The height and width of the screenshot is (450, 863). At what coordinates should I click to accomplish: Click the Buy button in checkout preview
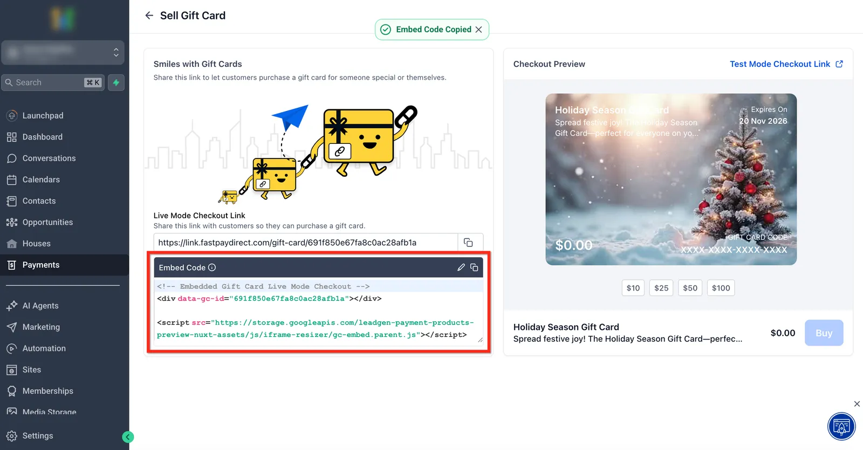coord(824,333)
